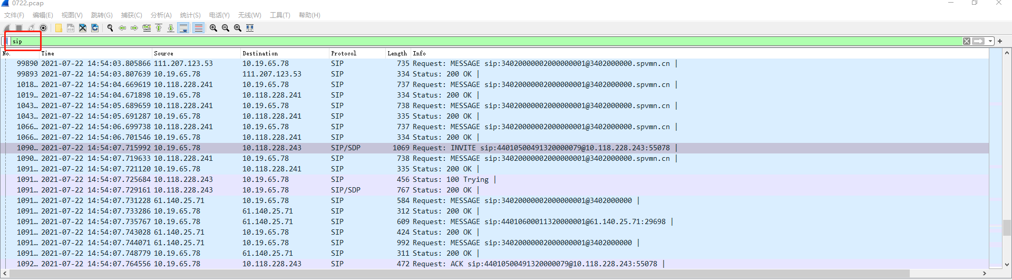Go to the first packet arrow
1012x280 pixels.
click(x=159, y=28)
